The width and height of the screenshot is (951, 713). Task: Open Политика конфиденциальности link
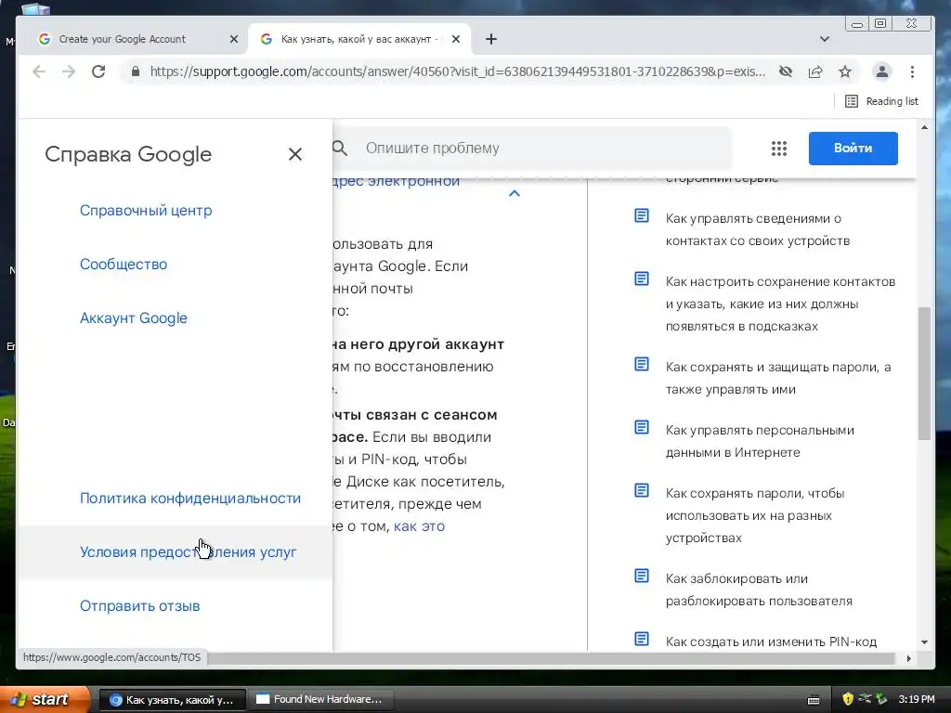pos(189,498)
